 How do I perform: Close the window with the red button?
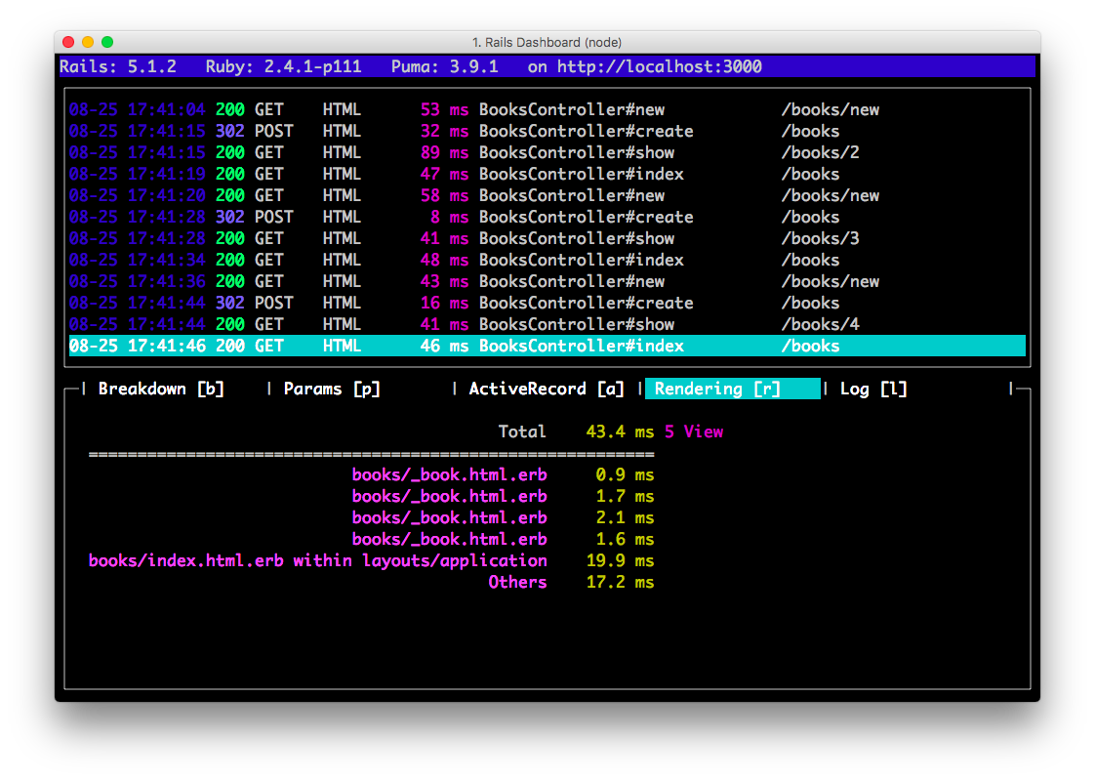point(68,43)
